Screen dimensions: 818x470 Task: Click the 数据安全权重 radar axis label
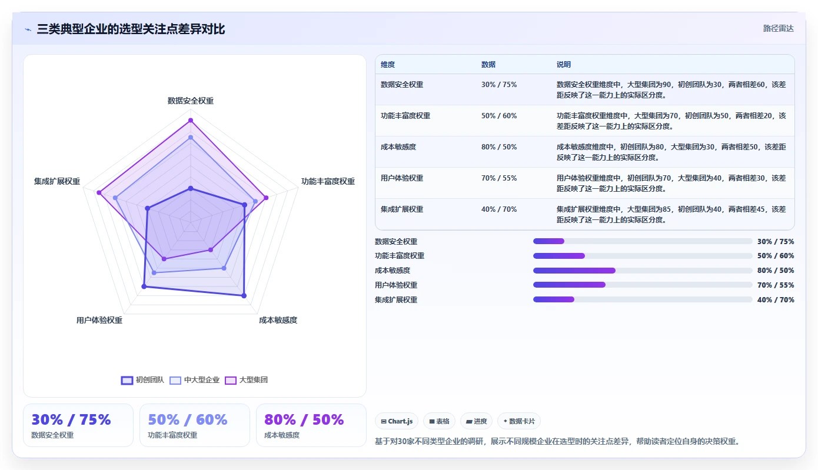click(191, 101)
